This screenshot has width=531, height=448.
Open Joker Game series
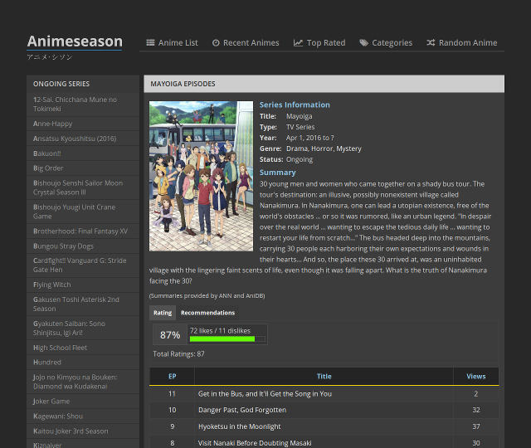83,402
